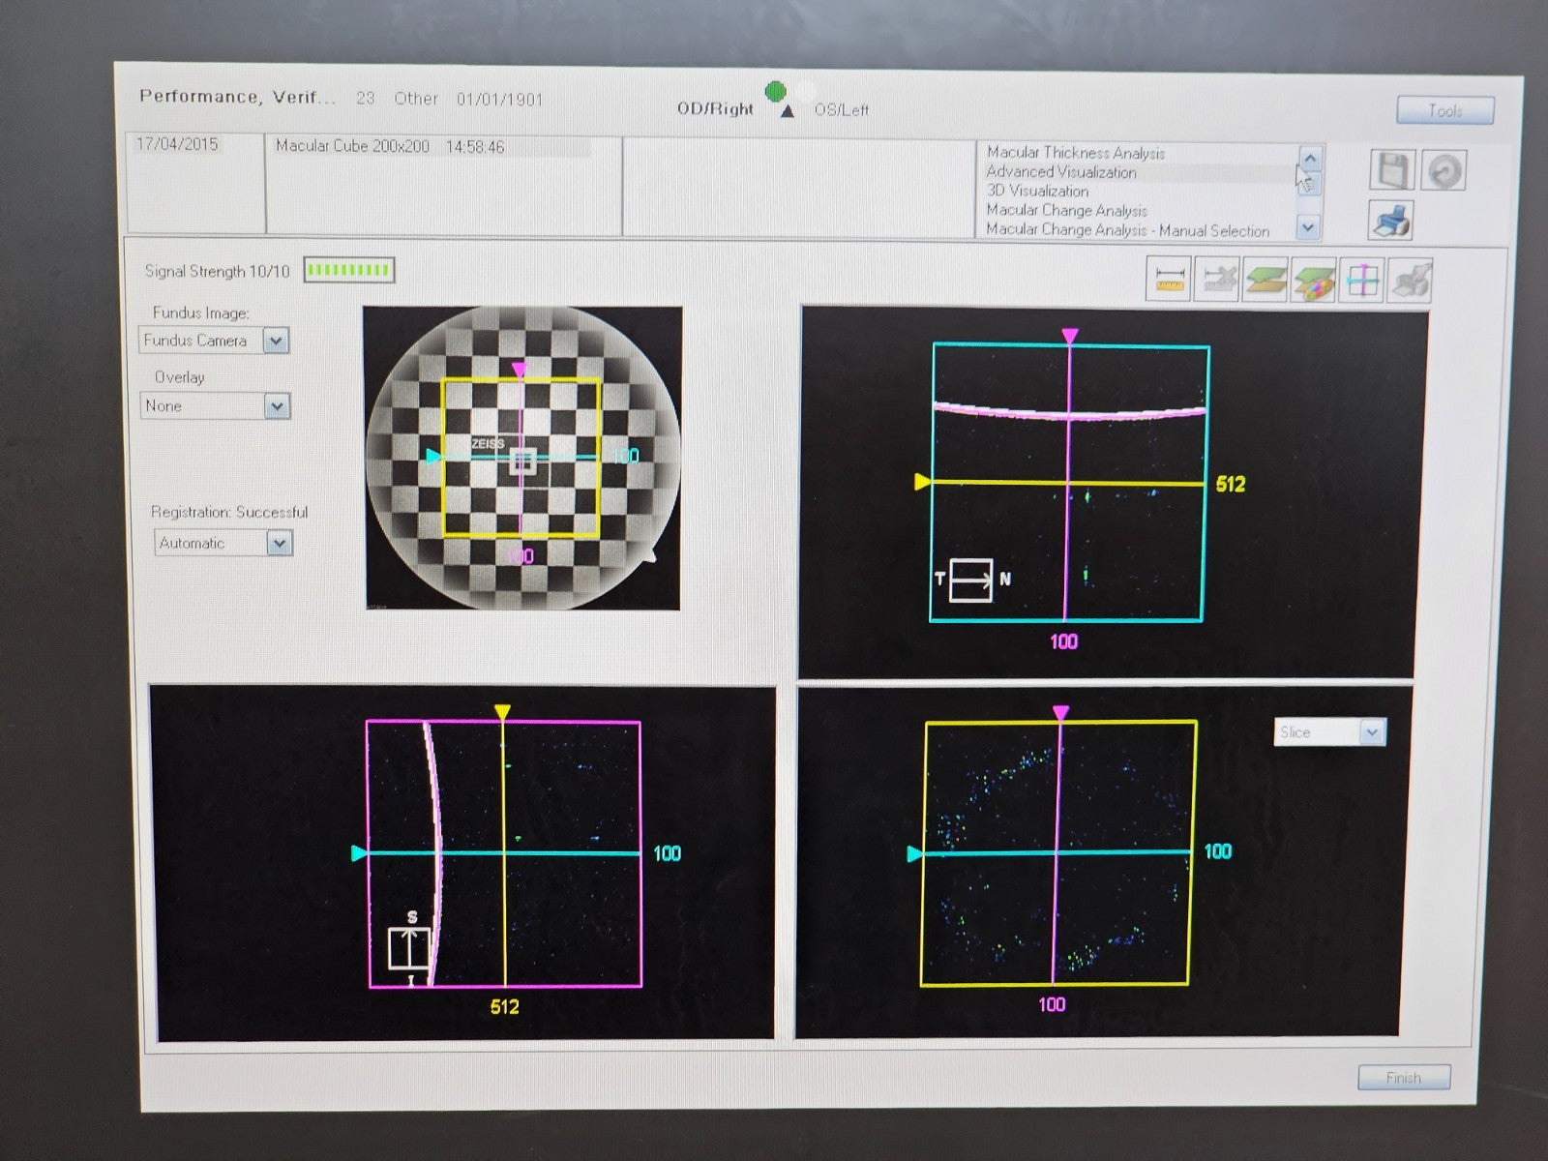Open the Overlay dropdown set to None
This screenshot has width=1548, height=1161.
277,406
